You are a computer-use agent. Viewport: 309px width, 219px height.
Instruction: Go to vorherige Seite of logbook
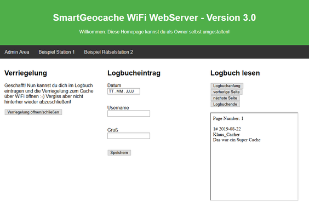tap(226, 92)
